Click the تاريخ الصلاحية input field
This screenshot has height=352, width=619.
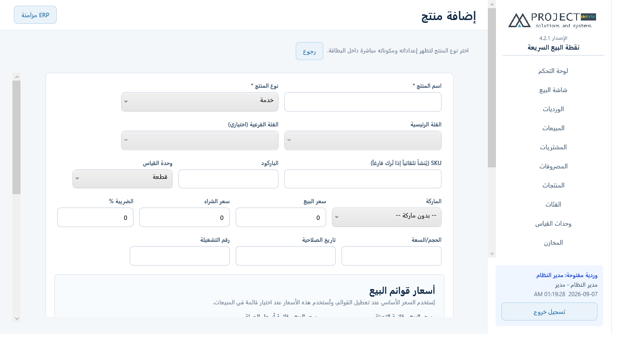coord(286,256)
